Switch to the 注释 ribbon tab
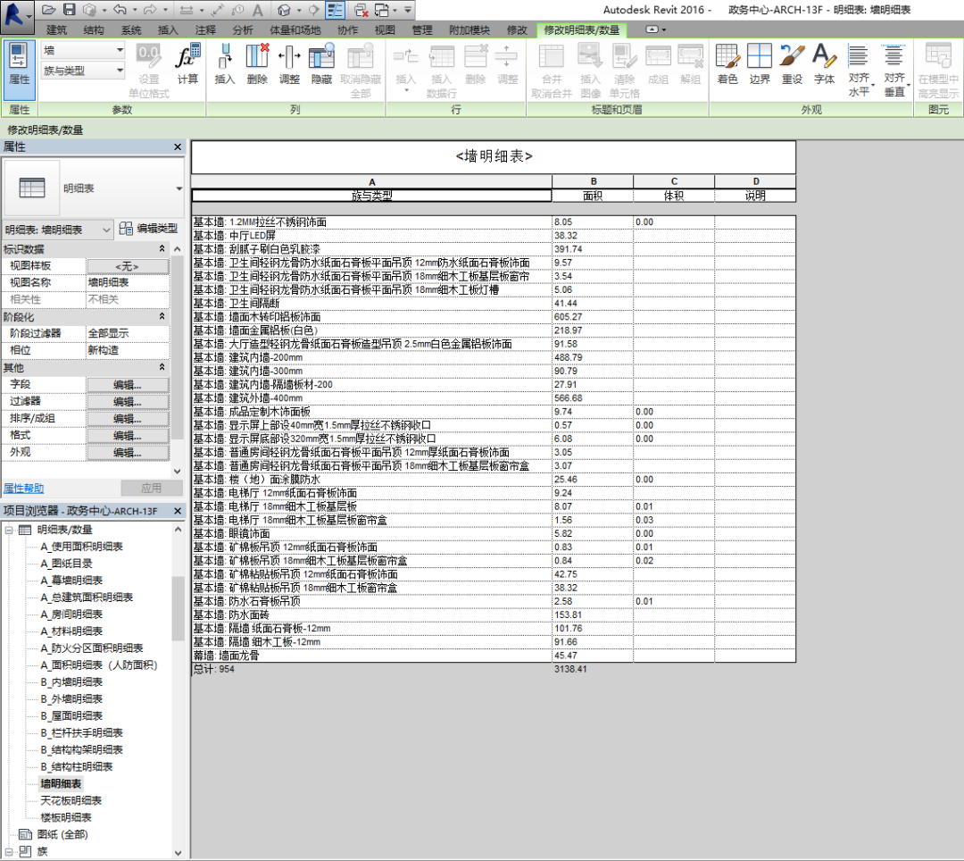Viewport: 964px width, 861px height. tap(205, 30)
